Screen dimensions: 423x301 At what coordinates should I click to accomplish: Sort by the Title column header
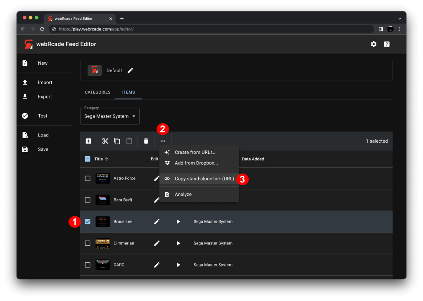98,159
